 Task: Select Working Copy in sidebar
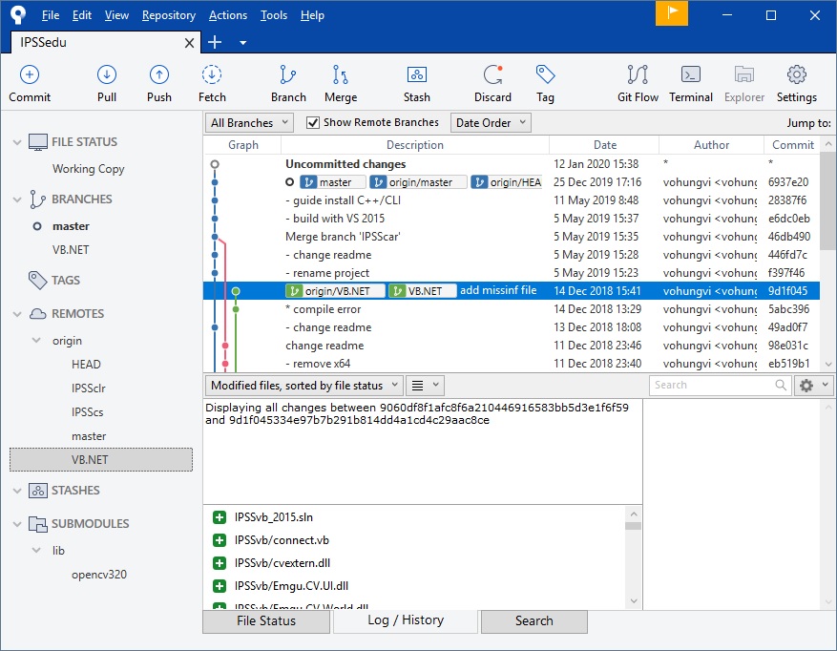point(88,169)
